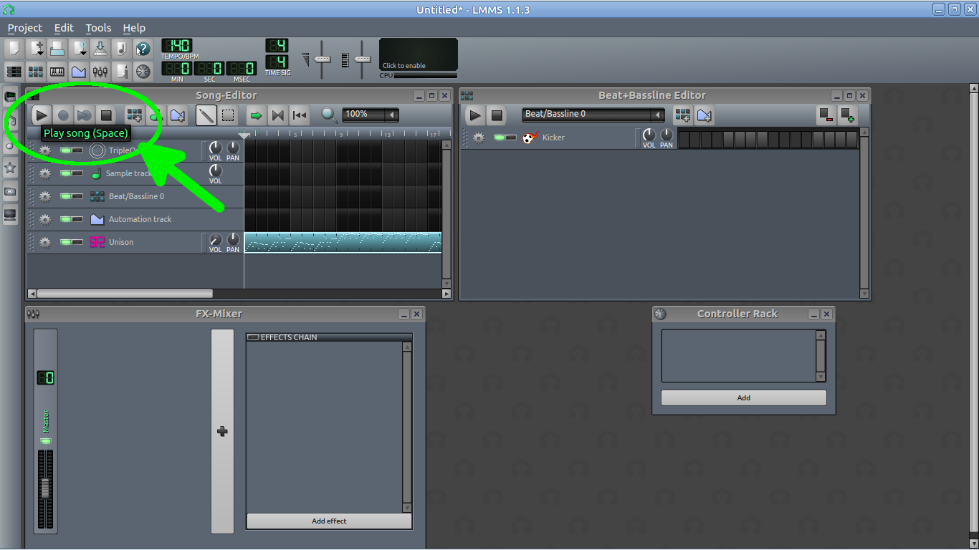Click the Kicker instrument icon
This screenshot has width=979, height=550.
click(530, 137)
